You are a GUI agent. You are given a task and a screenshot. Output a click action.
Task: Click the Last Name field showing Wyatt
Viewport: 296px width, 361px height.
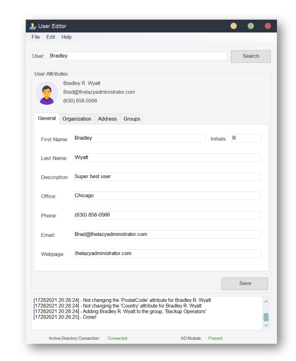pos(167,158)
